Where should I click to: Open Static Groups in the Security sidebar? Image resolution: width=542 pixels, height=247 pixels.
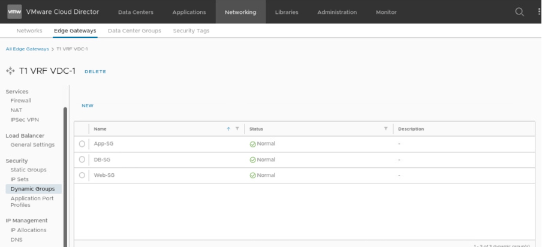pyautogui.click(x=28, y=170)
